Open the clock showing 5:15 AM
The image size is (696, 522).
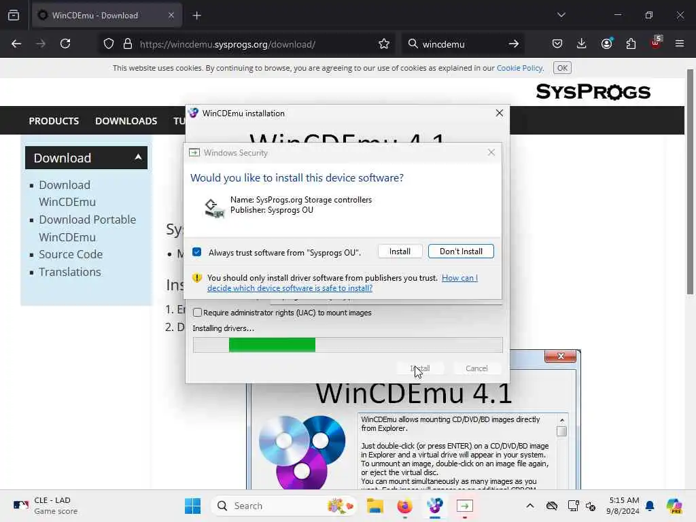tap(624, 506)
